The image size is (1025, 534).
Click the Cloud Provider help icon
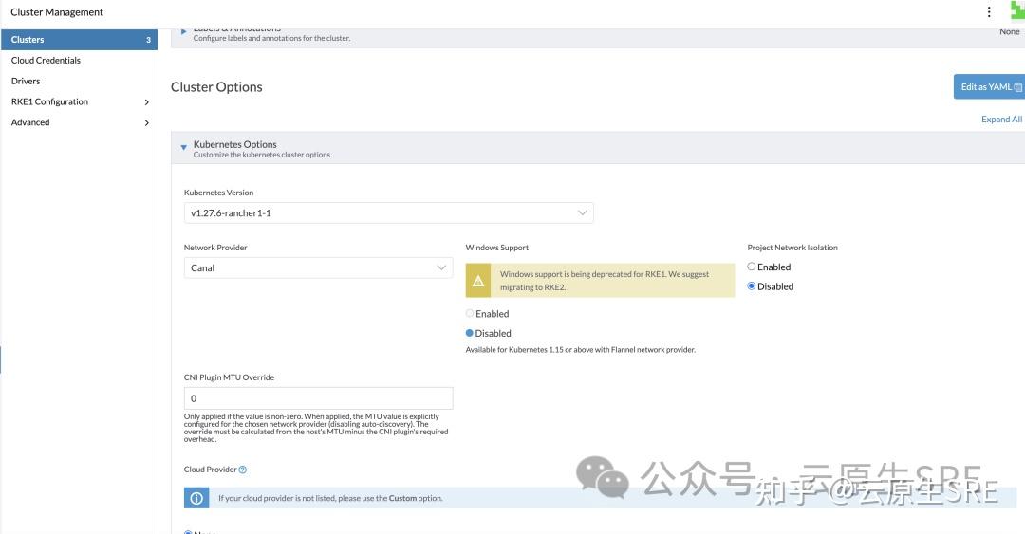click(x=243, y=470)
